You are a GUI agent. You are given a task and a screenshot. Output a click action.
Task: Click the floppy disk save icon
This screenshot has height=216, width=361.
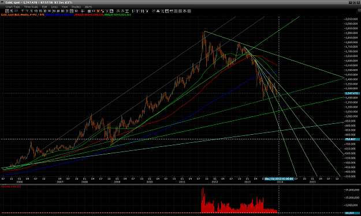coord(167,11)
